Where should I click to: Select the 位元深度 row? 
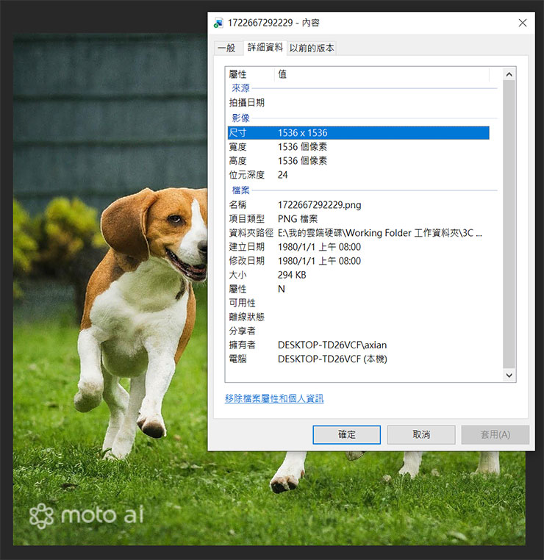[x=358, y=175]
